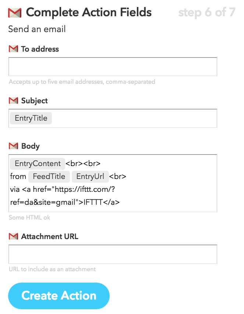This screenshot has height=314, width=244.
Task: Click the Gmail icon beside Complete Action Fields
Action: (15, 13)
